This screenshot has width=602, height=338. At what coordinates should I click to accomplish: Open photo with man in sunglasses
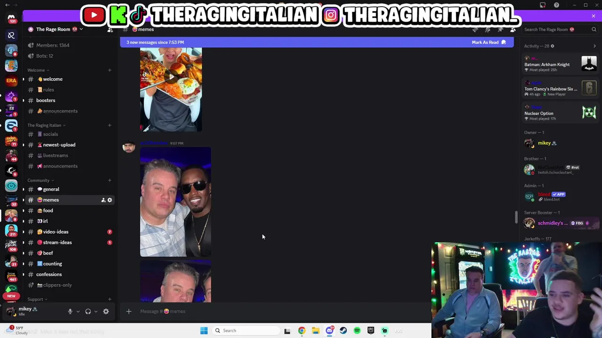[x=175, y=202]
